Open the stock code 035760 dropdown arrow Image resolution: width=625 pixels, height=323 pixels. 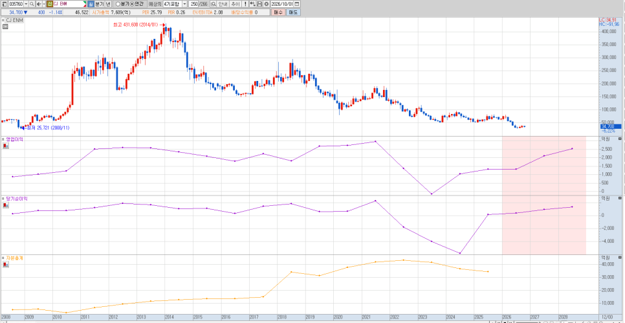pyautogui.click(x=26, y=4)
